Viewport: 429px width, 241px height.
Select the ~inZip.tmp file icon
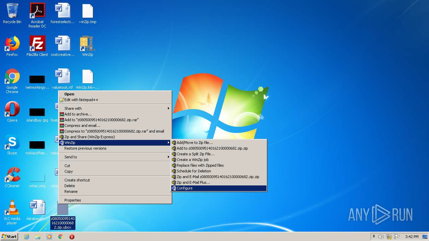87,14
